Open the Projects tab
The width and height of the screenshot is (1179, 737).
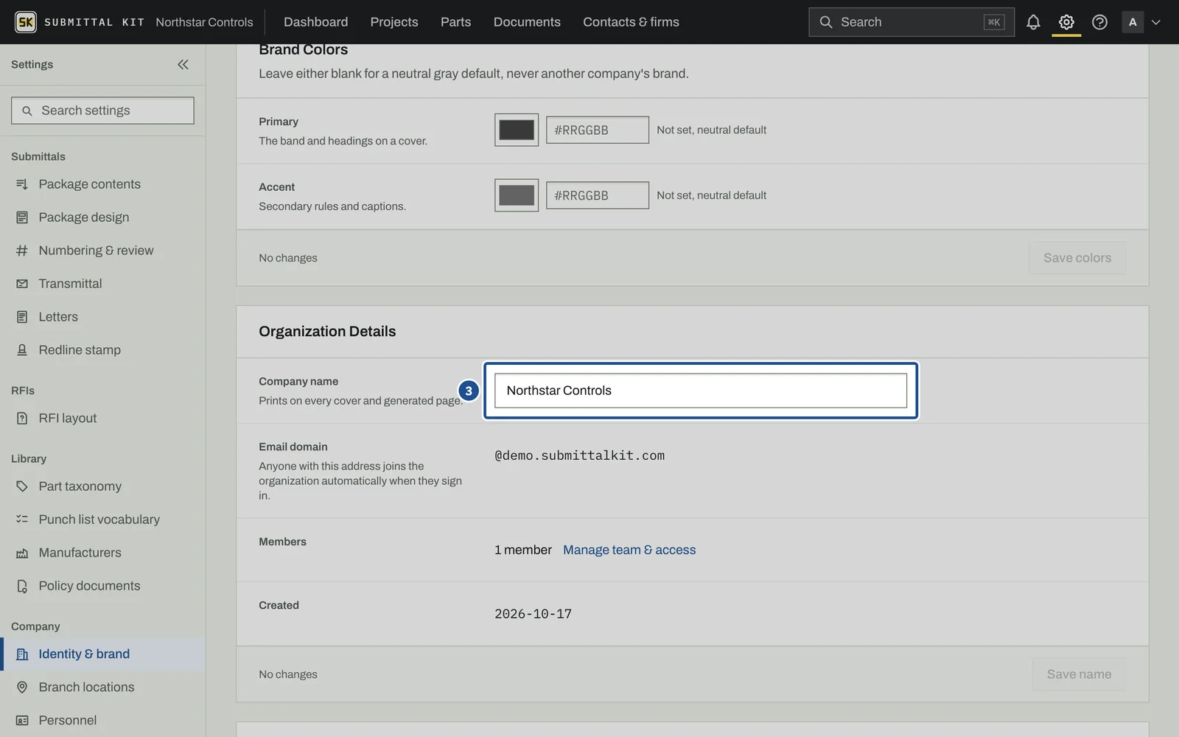(x=394, y=22)
